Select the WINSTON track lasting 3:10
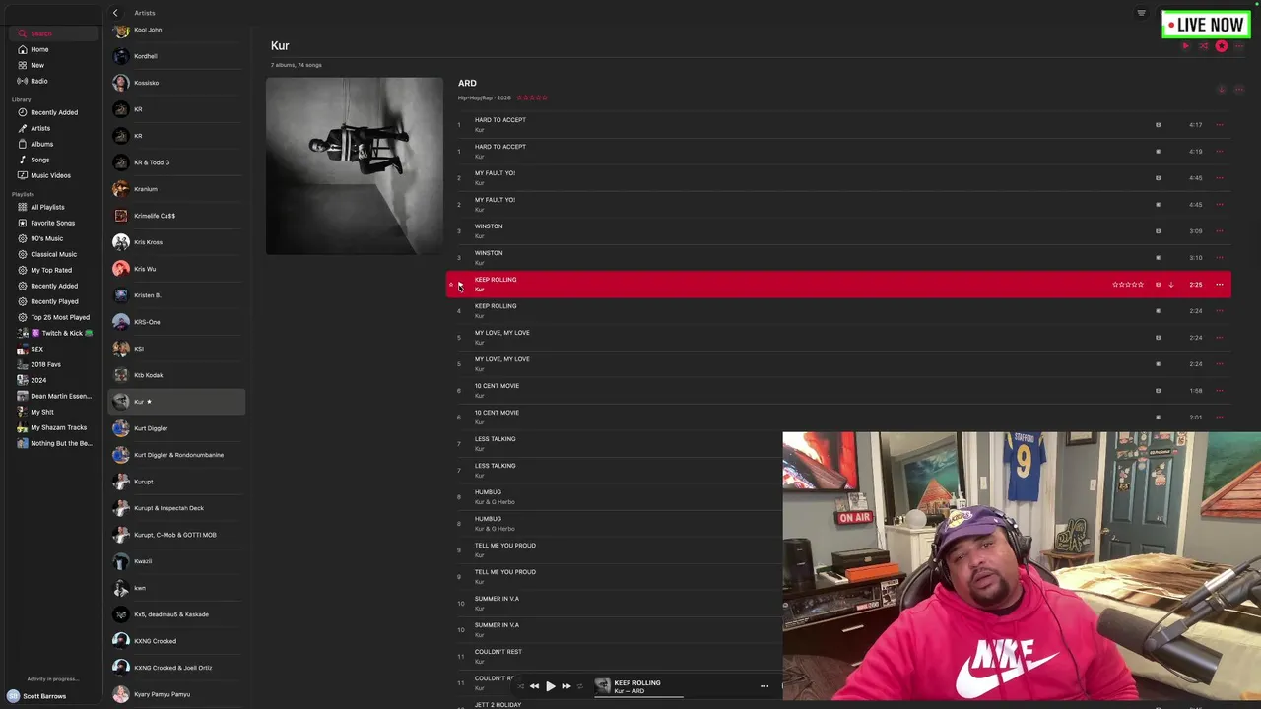1261x709 pixels. (x=838, y=258)
